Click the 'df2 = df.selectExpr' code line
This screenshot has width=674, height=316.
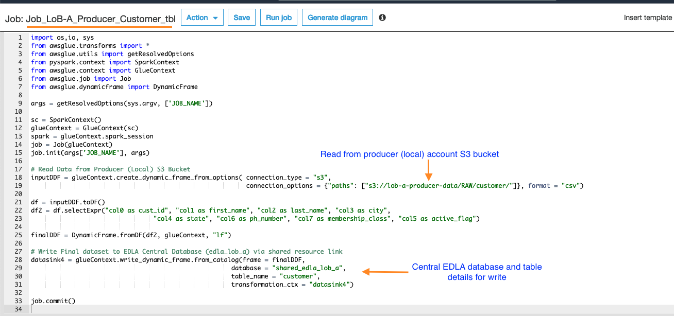click(x=211, y=210)
